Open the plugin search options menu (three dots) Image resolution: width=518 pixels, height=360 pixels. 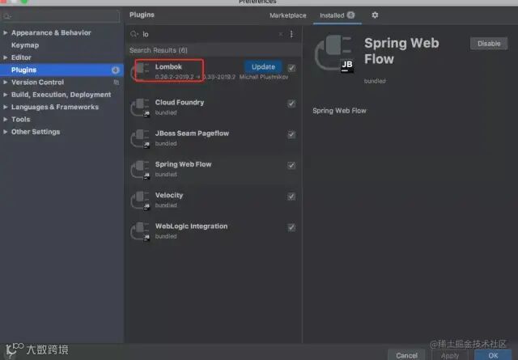tap(291, 34)
